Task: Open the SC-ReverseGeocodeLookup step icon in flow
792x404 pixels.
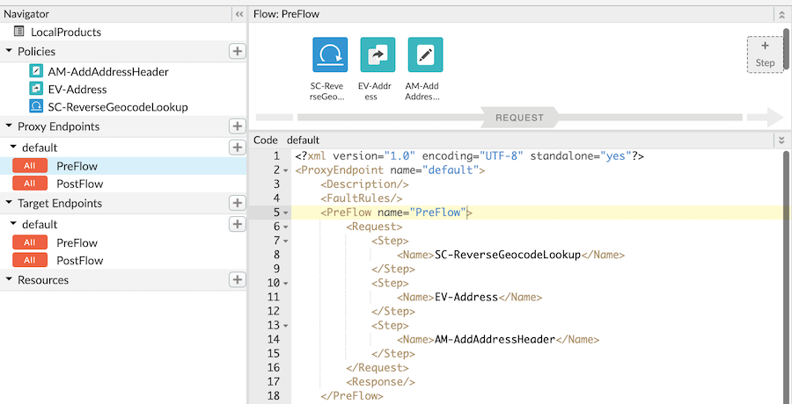Action: click(x=330, y=55)
